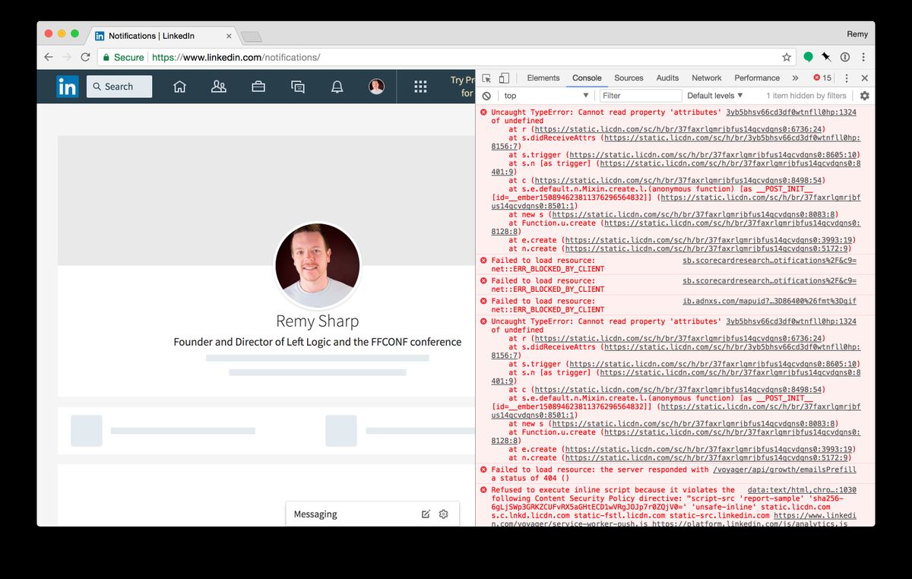Open the 'top' context dropdown

(546, 96)
